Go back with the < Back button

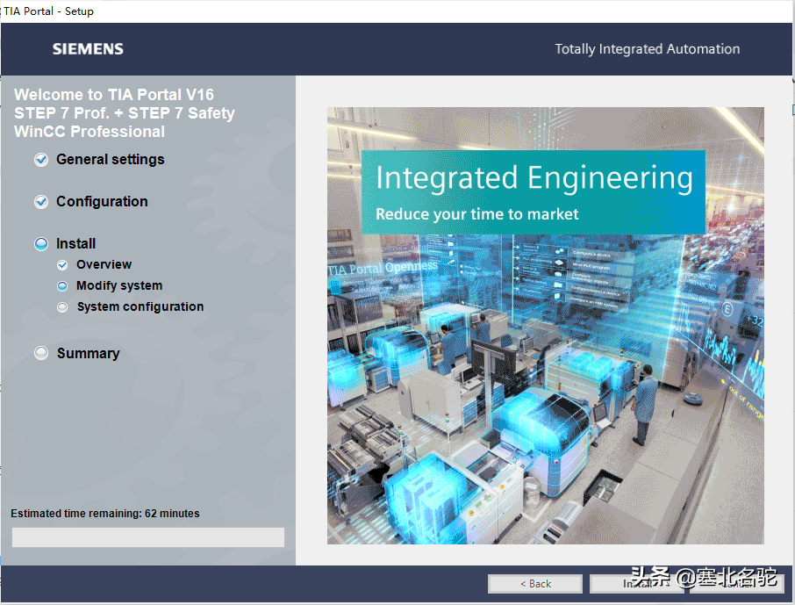click(535, 584)
